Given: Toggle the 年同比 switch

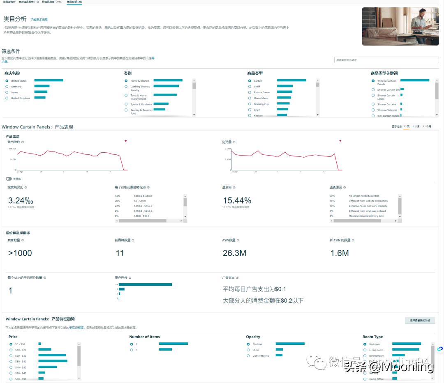Looking at the screenshot, I should click(9, 179).
